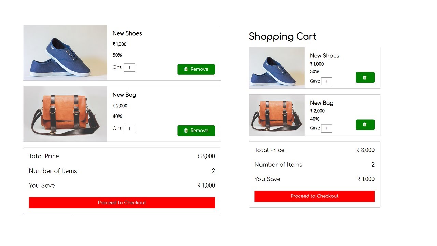This screenshot has width=437, height=246.
Task: Click the New Bag title beside the Remove text button
Action: [x=124, y=95]
